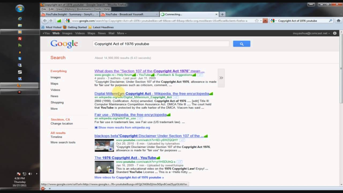Open URL bar history dropdown arrow
This screenshot has height=193, width=343.
point(261,21)
